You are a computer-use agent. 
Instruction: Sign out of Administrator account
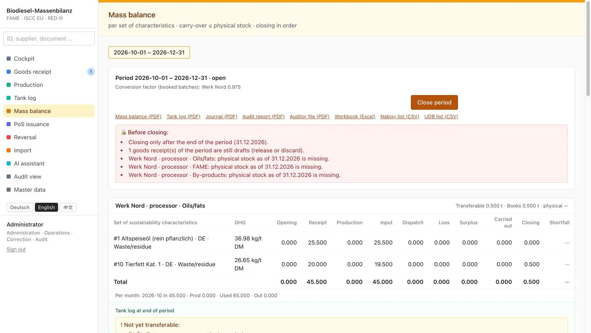16,249
